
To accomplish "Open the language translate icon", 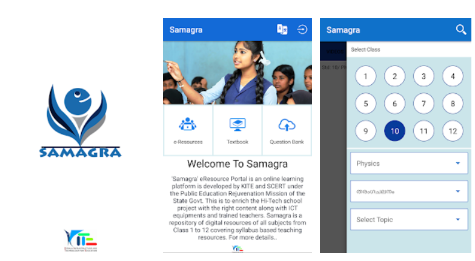I will click(x=282, y=29).
